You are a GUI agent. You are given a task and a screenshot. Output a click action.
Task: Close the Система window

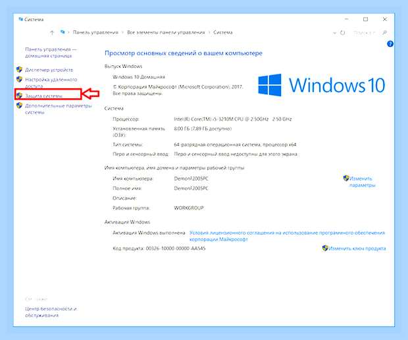(x=385, y=19)
